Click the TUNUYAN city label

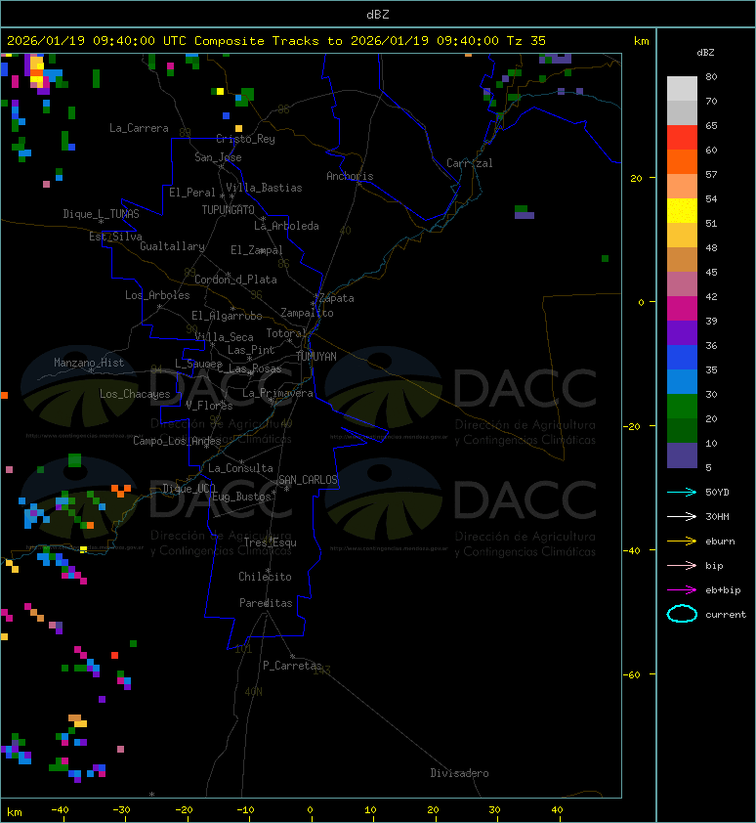point(316,357)
